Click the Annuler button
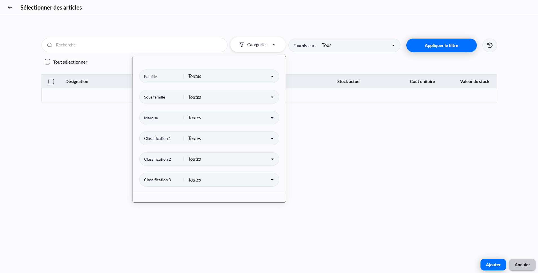Viewport: 538px width, 273px height. pos(522,265)
